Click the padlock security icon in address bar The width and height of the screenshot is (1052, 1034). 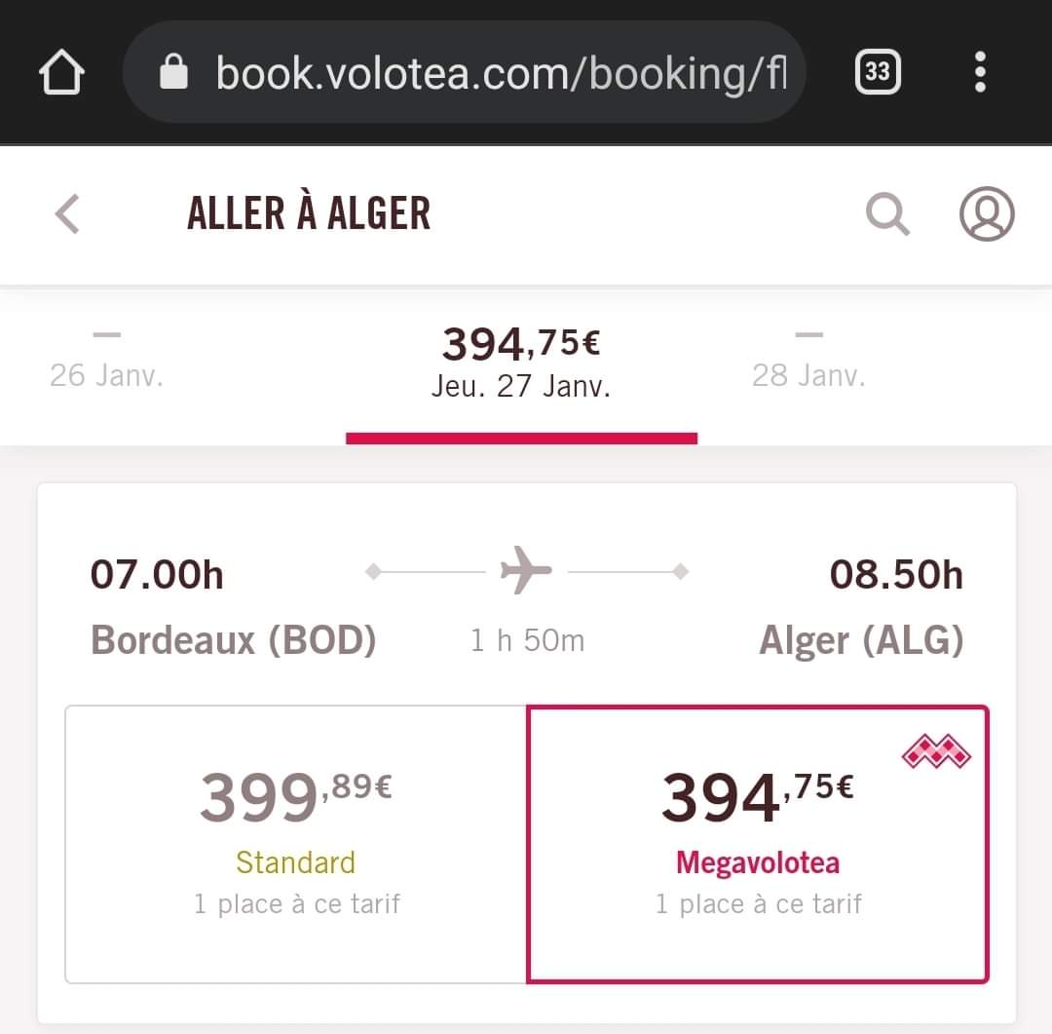tap(173, 71)
